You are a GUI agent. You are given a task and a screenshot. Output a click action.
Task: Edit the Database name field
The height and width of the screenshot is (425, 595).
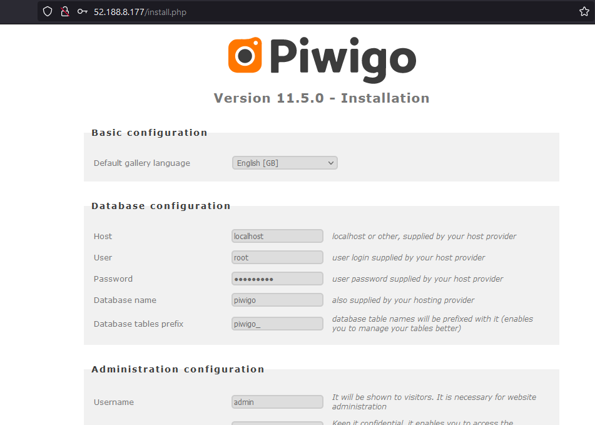pos(277,300)
